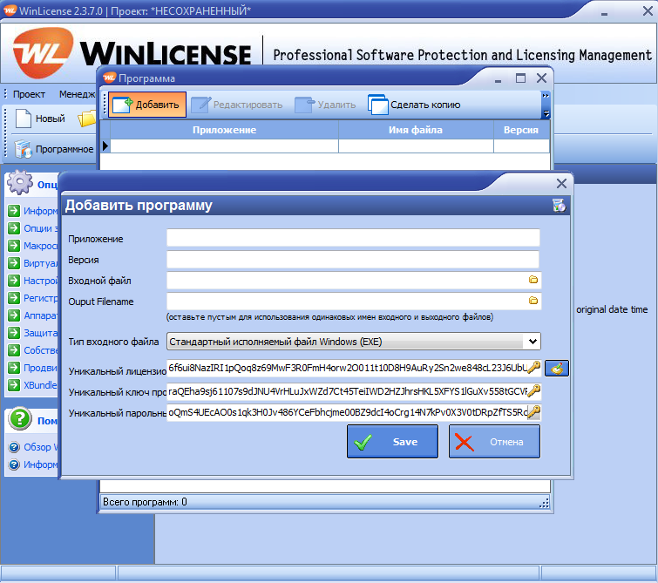Open the folder browser for Ouput Filename
The height and width of the screenshot is (583, 658).
533,301
